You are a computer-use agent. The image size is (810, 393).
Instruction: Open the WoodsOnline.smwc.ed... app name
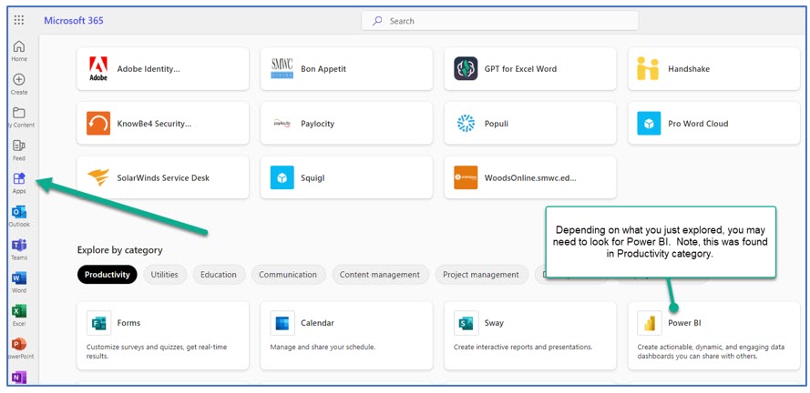click(530, 177)
